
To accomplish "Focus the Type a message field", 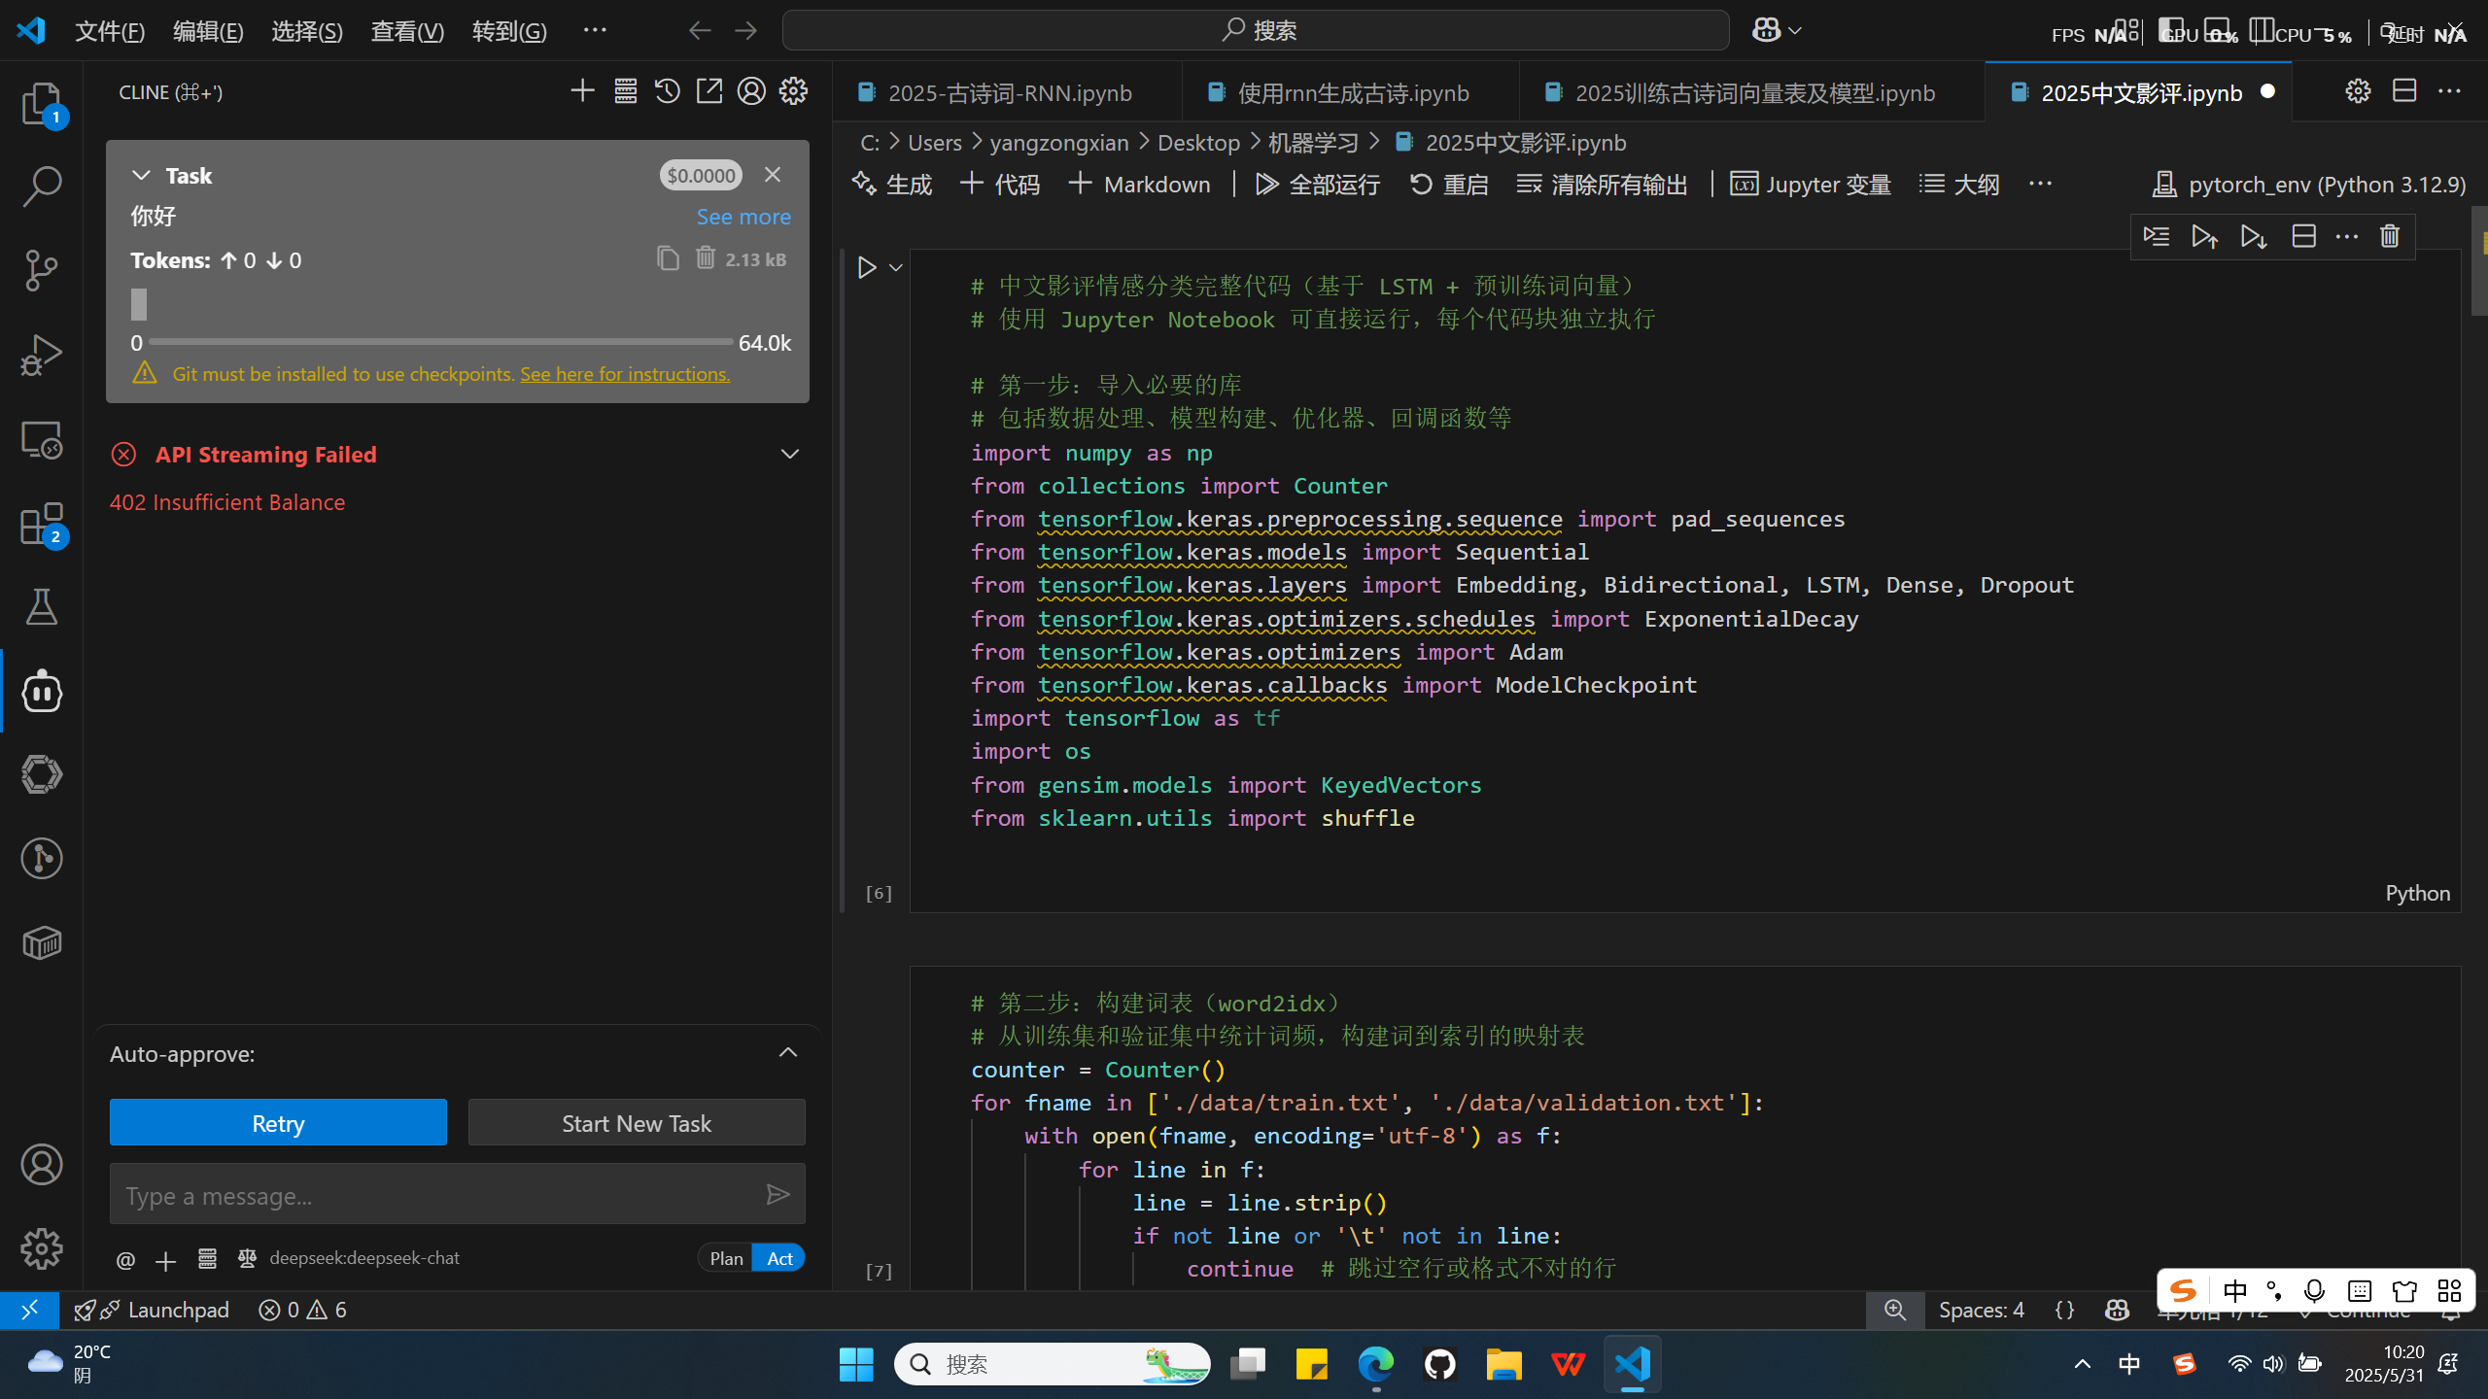I will pyautogui.click(x=437, y=1195).
